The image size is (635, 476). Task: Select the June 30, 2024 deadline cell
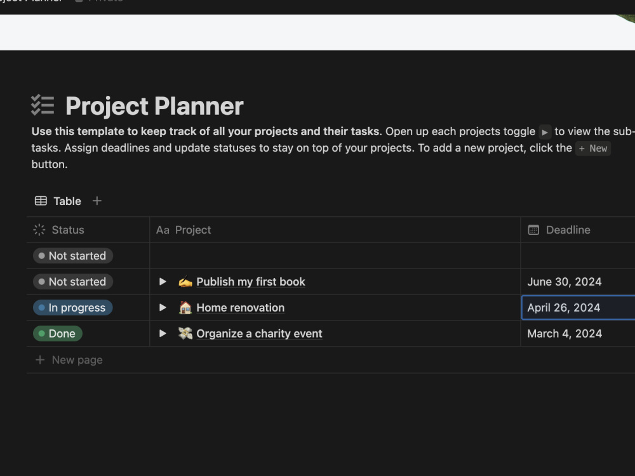point(578,282)
